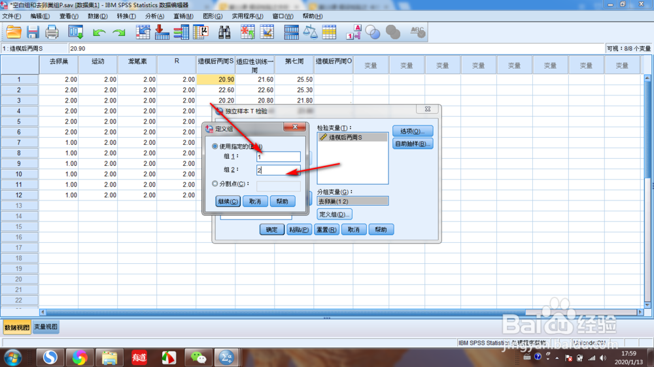The width and height of the screenshot is (654, 367).
Task: Click the cell editor bar showing 20.90
Action: (336, 49)
